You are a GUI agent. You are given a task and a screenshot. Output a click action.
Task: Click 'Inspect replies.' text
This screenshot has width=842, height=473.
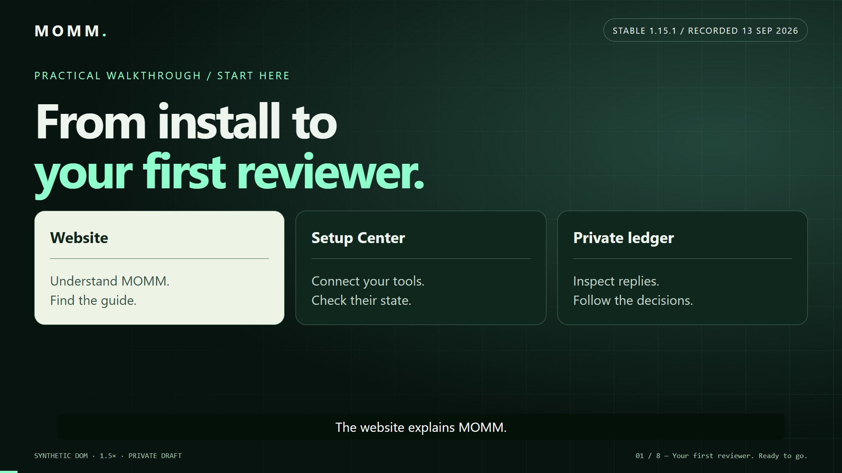[616, 281]
